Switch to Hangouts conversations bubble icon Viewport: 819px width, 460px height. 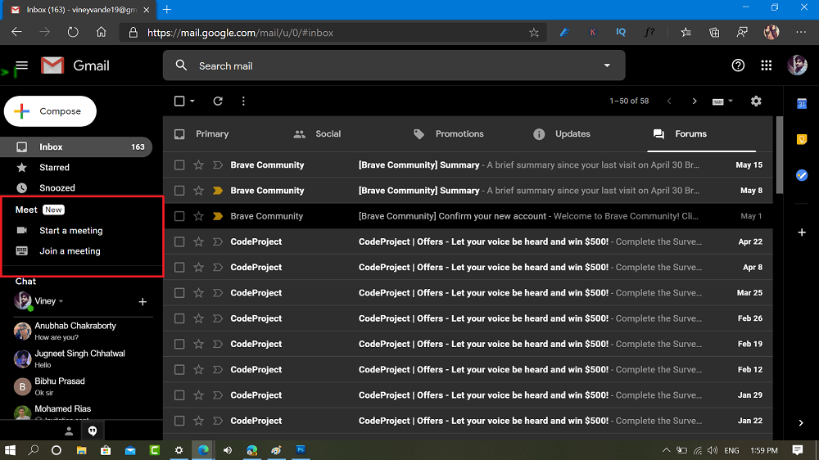coord(93,431)
